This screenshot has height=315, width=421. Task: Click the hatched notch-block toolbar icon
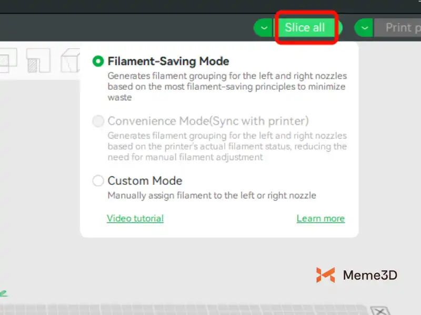point(38,61)
